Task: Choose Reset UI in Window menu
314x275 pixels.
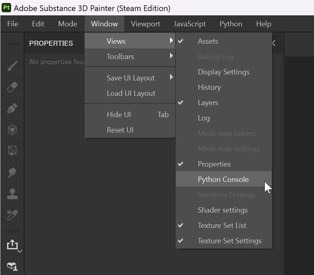Action: click(130, 130)
